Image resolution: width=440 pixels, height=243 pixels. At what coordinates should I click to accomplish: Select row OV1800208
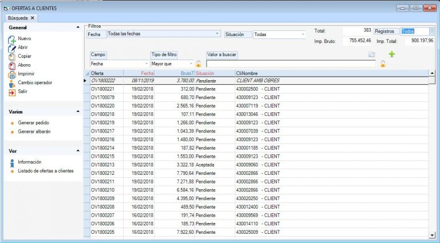[256, 207]
